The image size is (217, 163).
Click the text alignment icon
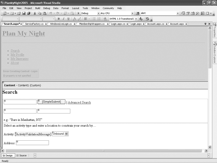pos(86,19)
